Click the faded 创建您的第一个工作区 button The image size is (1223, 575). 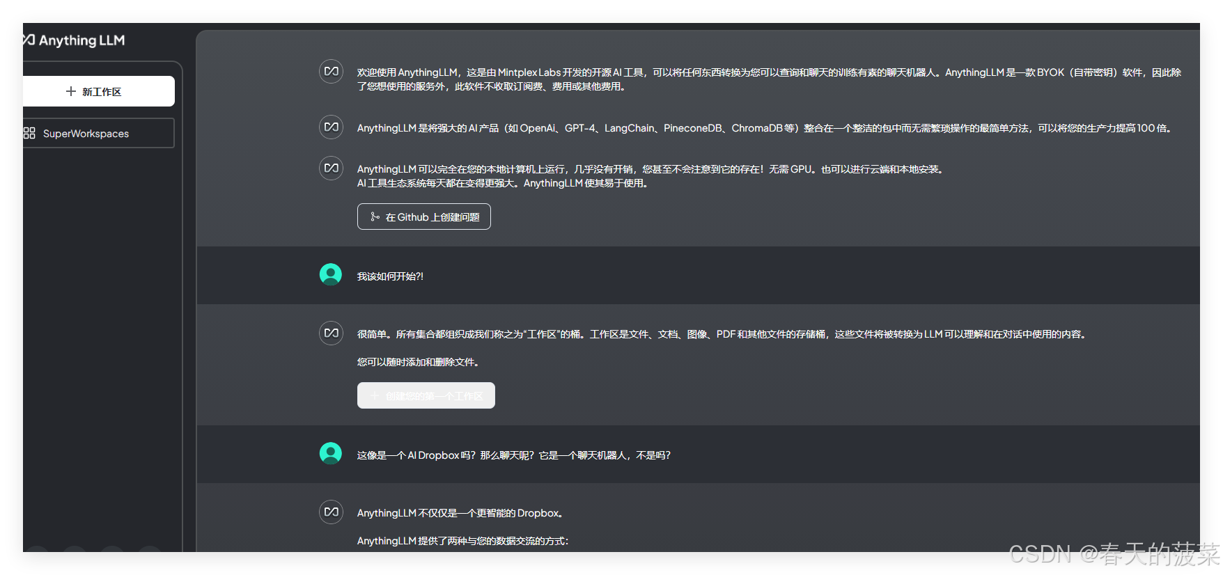coord(426,395)
